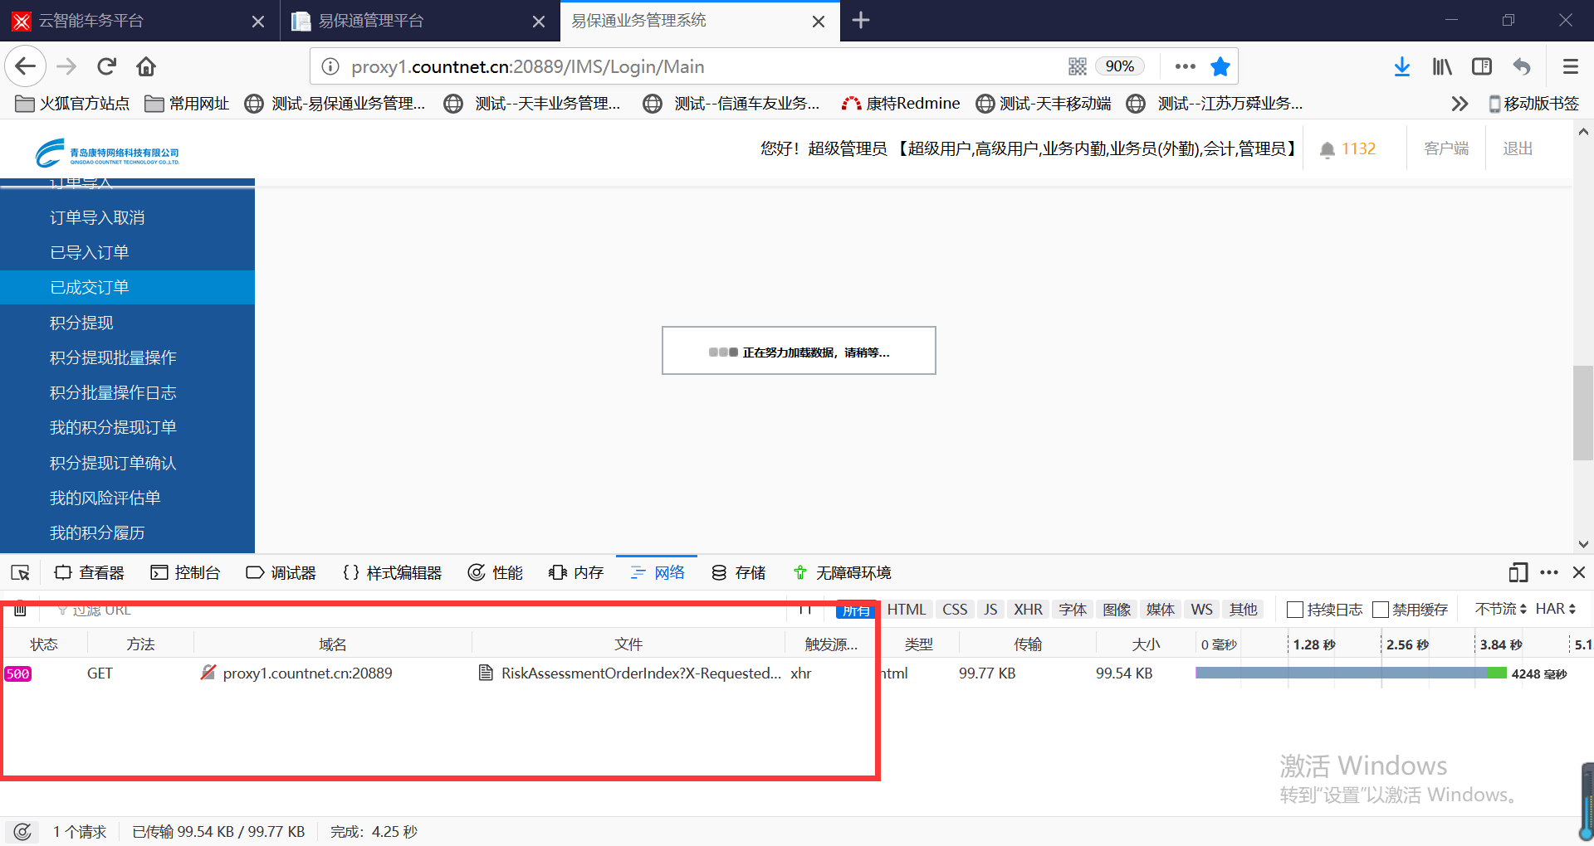
Task: Click the 90% zoom level indicator
Action: click(x=1119, y=66)
